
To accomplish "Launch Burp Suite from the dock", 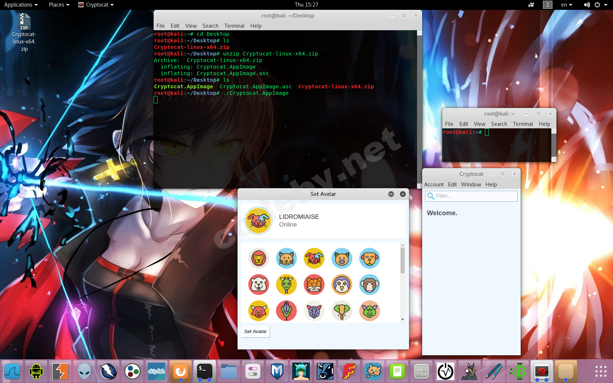I will pyautogui.click(x=60, y=372).
